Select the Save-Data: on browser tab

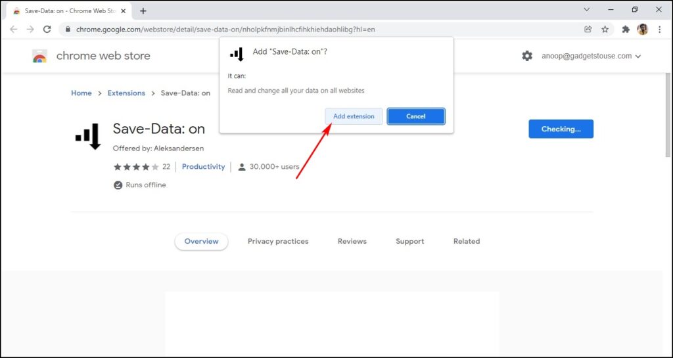tap(68, 11)
